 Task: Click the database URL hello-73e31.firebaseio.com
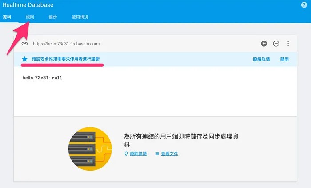click(67, 44)
